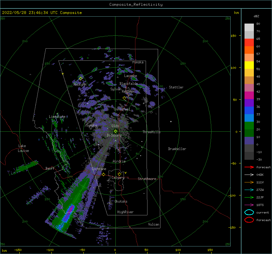Screen dimensions: 272x254
Task: Click the Sundre city label
Action: (92, 125)
